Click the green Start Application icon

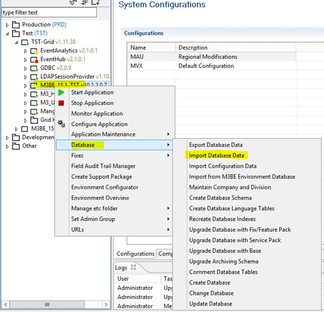click(x=61, y=93)
